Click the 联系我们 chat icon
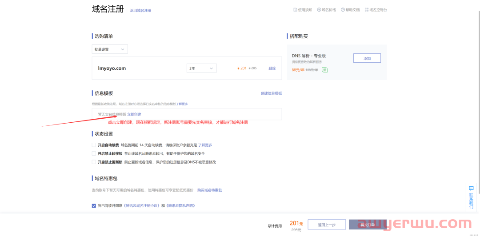The width and height of the screenshot is (480, 237). [471, 189]
